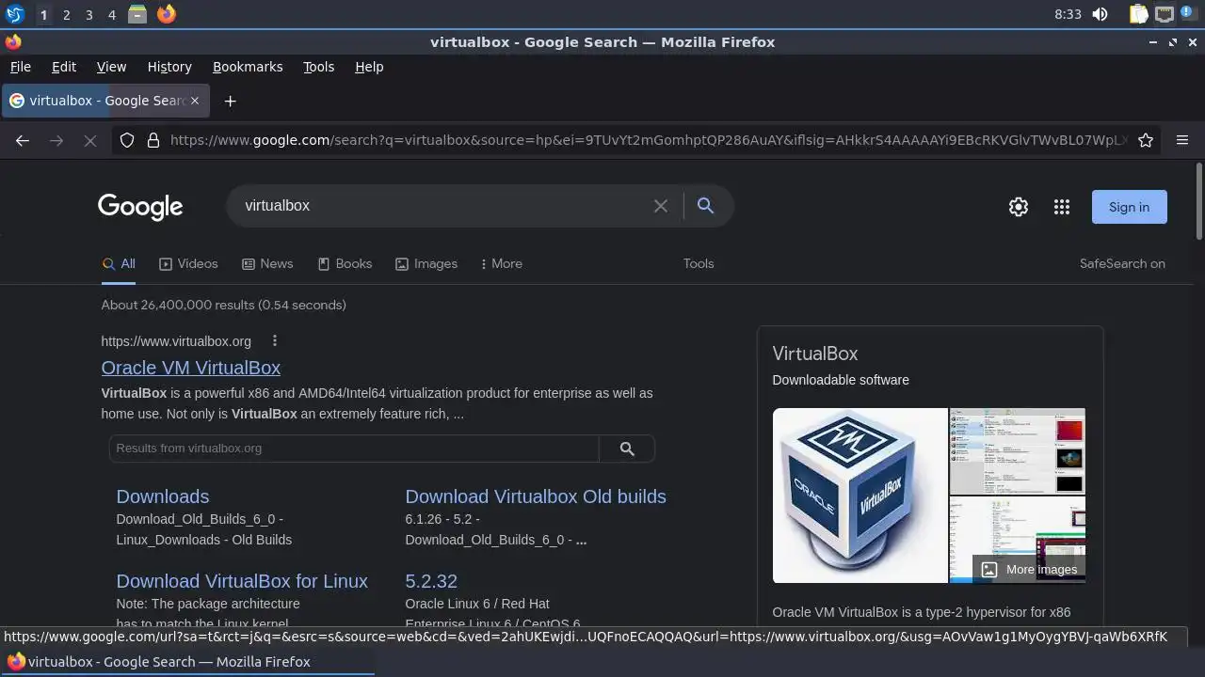Viewport: 1205px width, 677px height.
Task: Bookmark this page with star icon
Action: pyautogui.click(x=1146, y=140)
